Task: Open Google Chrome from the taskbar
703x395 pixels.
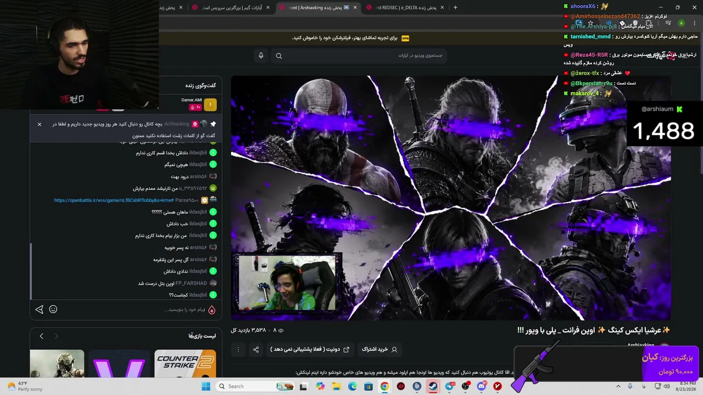Action: (384, 386)
